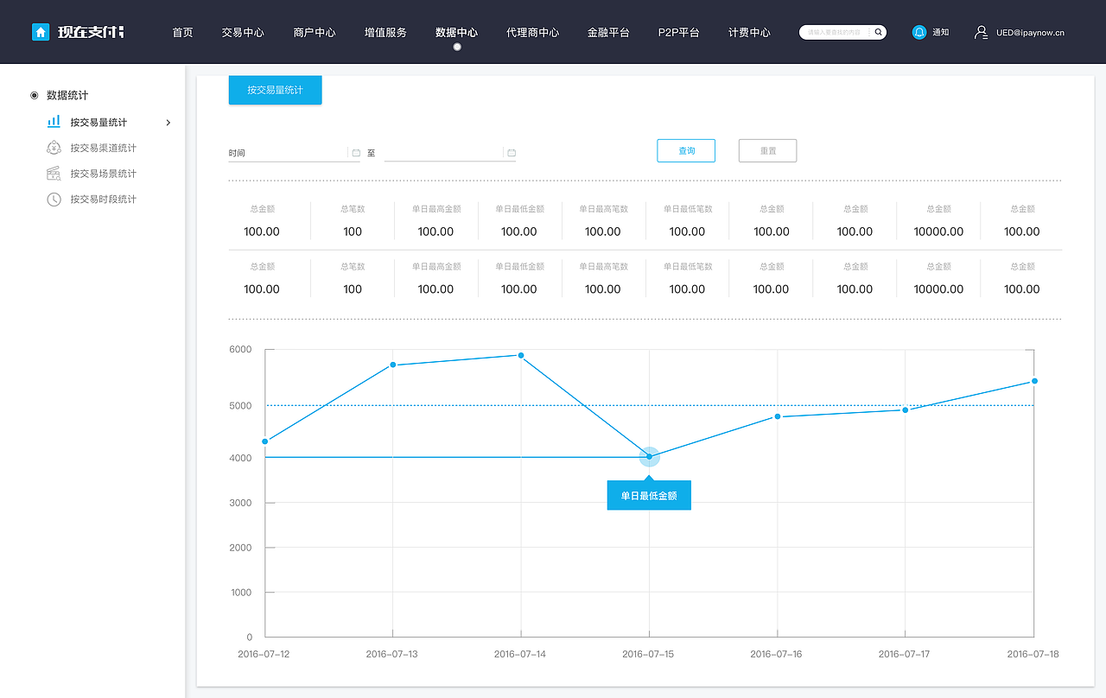Screen dimensions: 1106x698
Task: Click the first-row 单日最高笔数 label
Action: click(x=603, y=209)
